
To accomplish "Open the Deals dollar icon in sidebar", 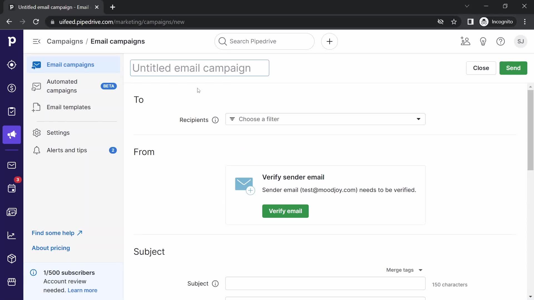I will tap(12, 88).
